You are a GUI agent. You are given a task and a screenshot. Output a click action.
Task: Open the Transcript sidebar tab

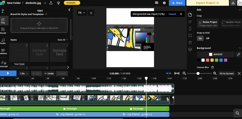tap(3, 64)
